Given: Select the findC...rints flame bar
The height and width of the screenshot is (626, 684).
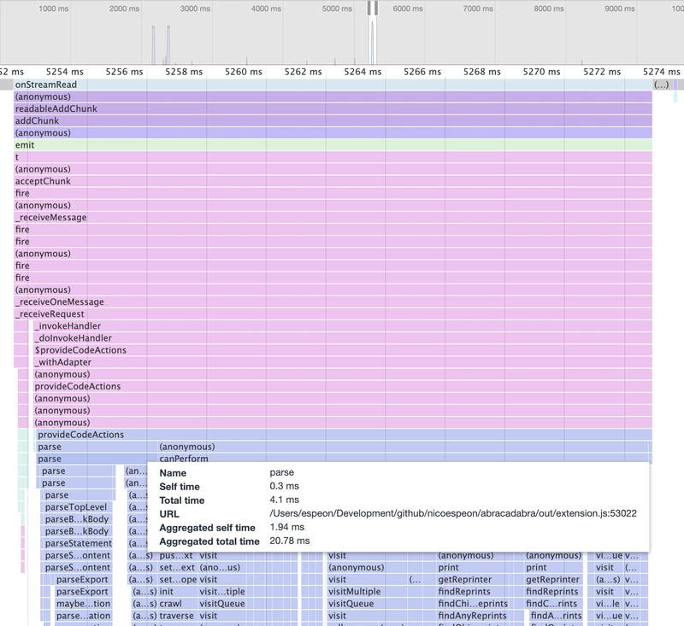Looking at the screenshot, I should pos(553,604).
